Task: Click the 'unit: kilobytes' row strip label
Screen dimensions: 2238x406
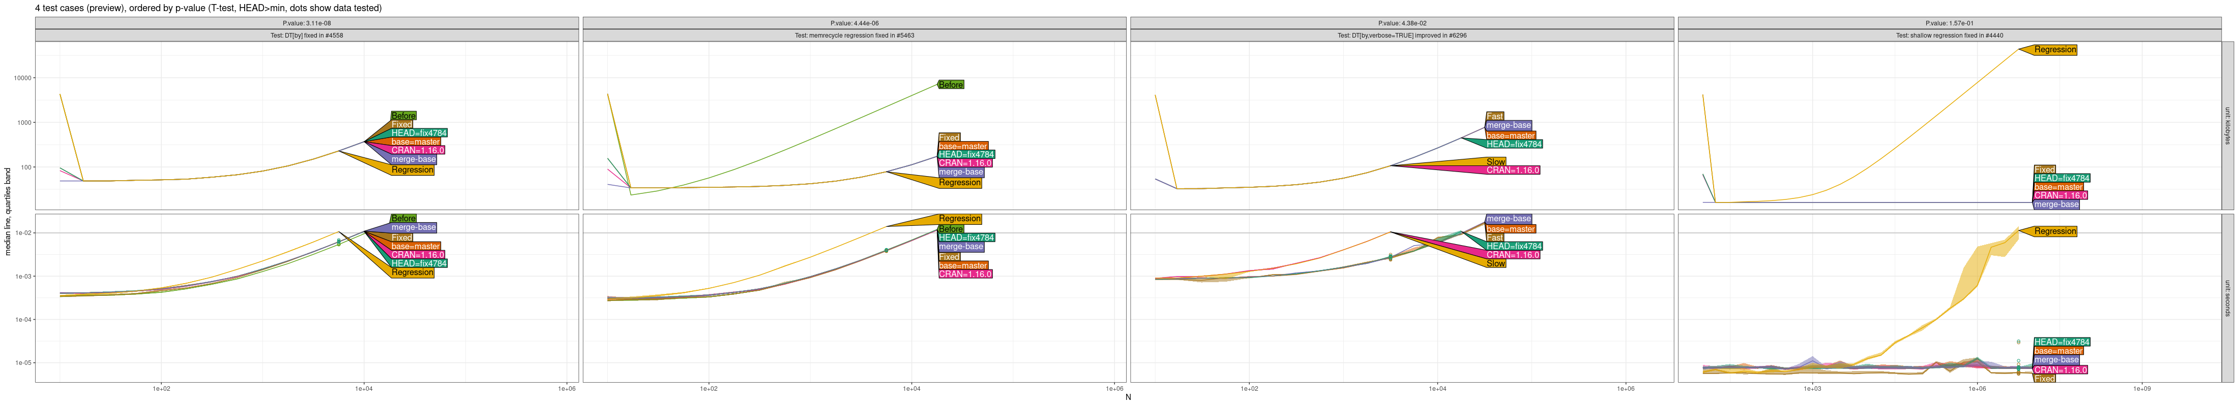Action: [x=2228, y=126]
